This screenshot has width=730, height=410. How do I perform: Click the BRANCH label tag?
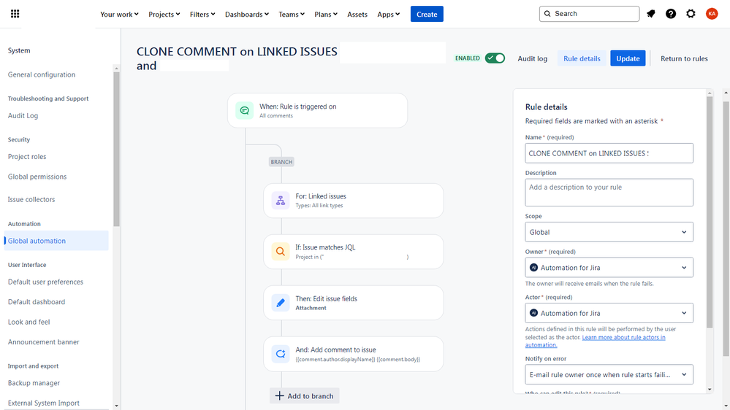click(281, 162)
